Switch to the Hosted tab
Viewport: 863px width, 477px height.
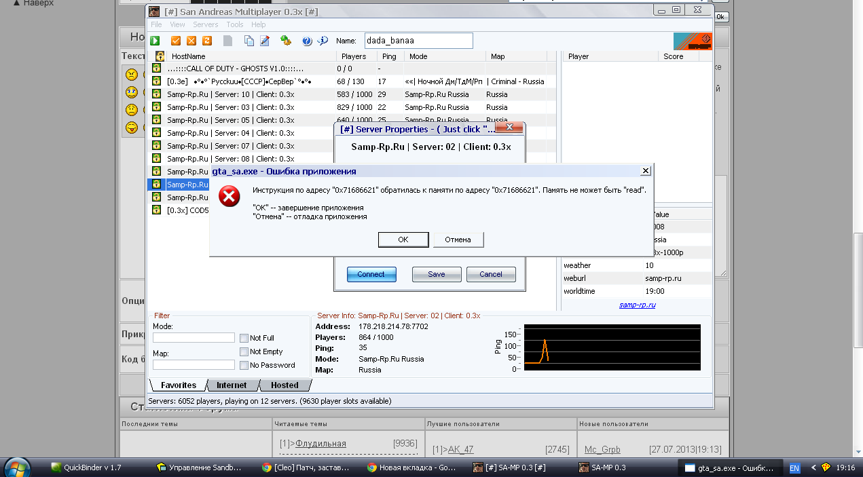pyautogui.click(x=284, y=385)
